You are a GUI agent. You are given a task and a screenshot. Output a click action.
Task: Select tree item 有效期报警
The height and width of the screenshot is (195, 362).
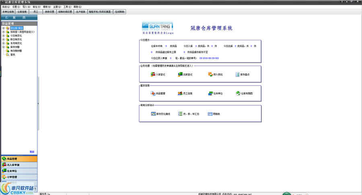16,51
